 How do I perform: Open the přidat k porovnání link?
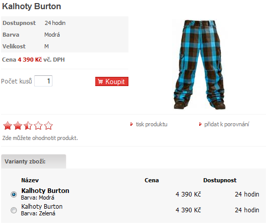[227, 124]
